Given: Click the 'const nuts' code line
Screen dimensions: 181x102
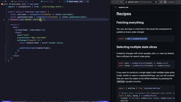Looking at the screenshot, I should [x=143, y=63].
